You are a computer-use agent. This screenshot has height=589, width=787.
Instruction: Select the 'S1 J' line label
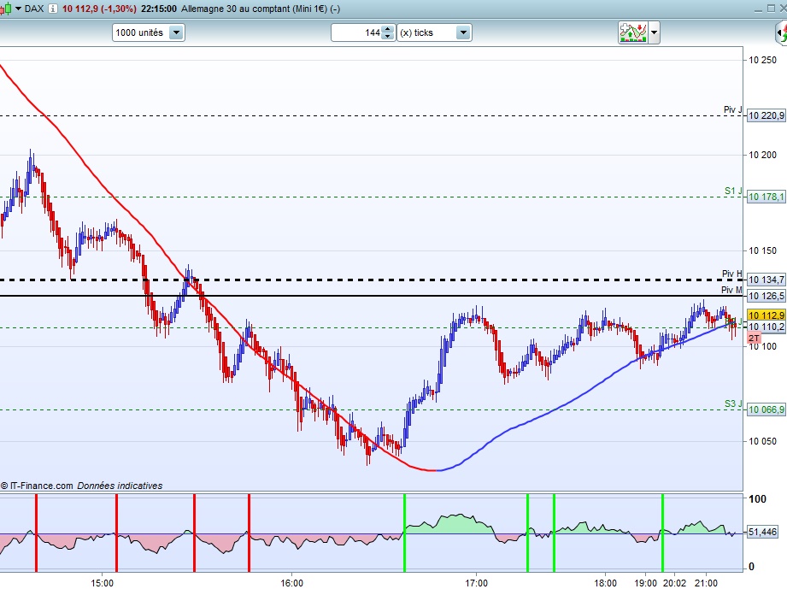[x=733, y=191]
